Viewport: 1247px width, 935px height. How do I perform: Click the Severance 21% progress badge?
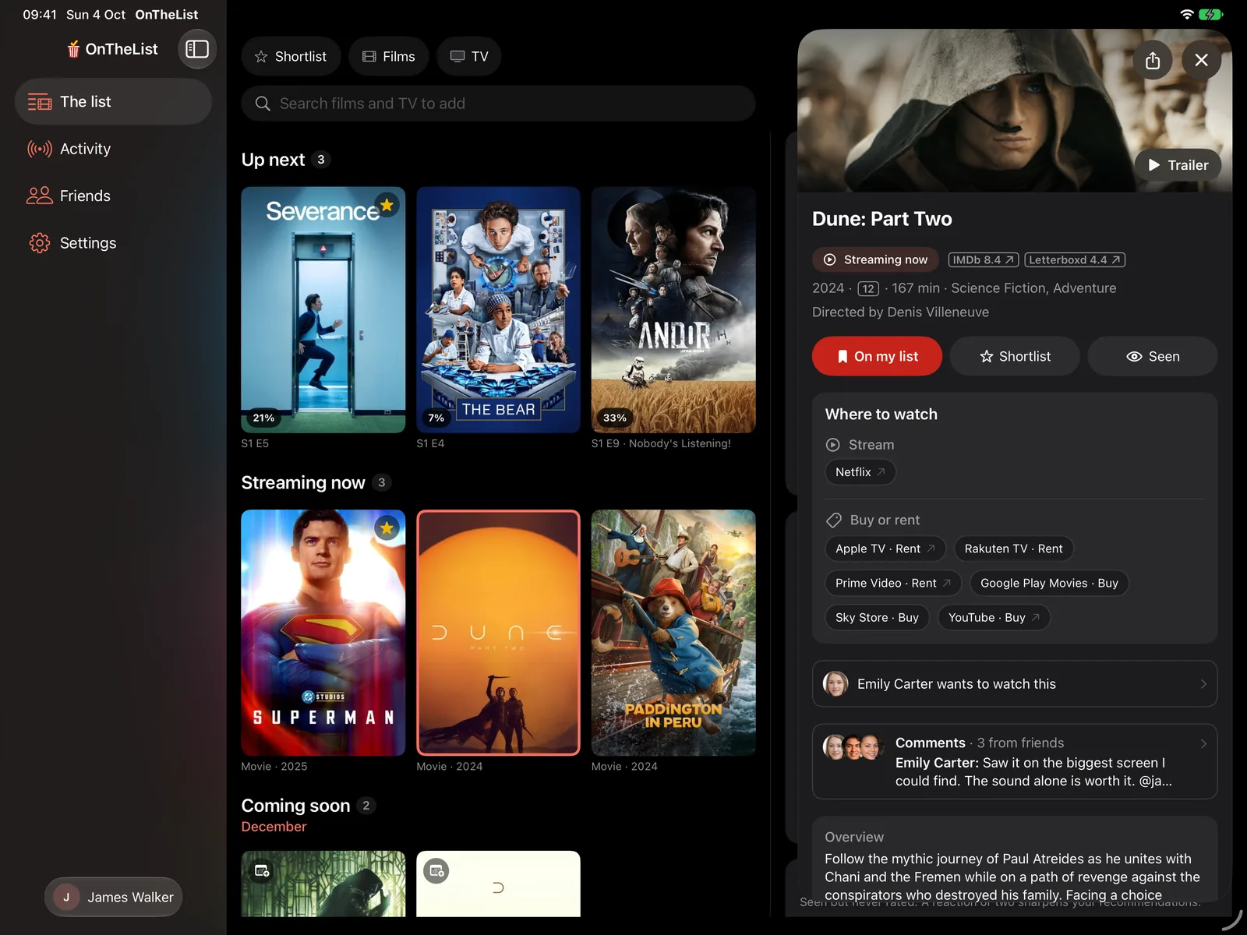pyautogui.click(x=263, y=418)
